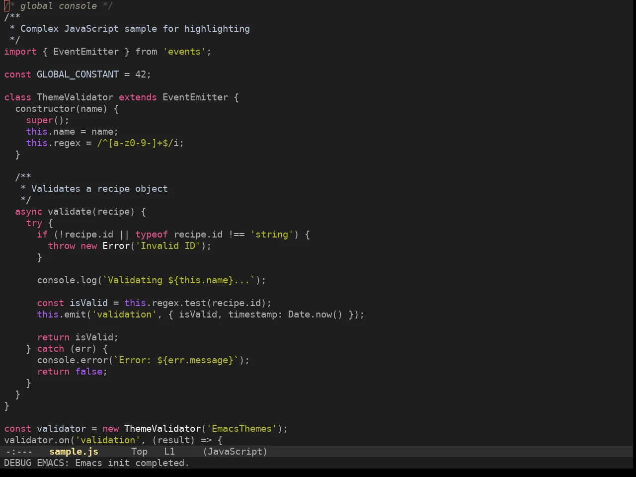Click the template string `Validating ${this.name}...`

tap(179, 280)
